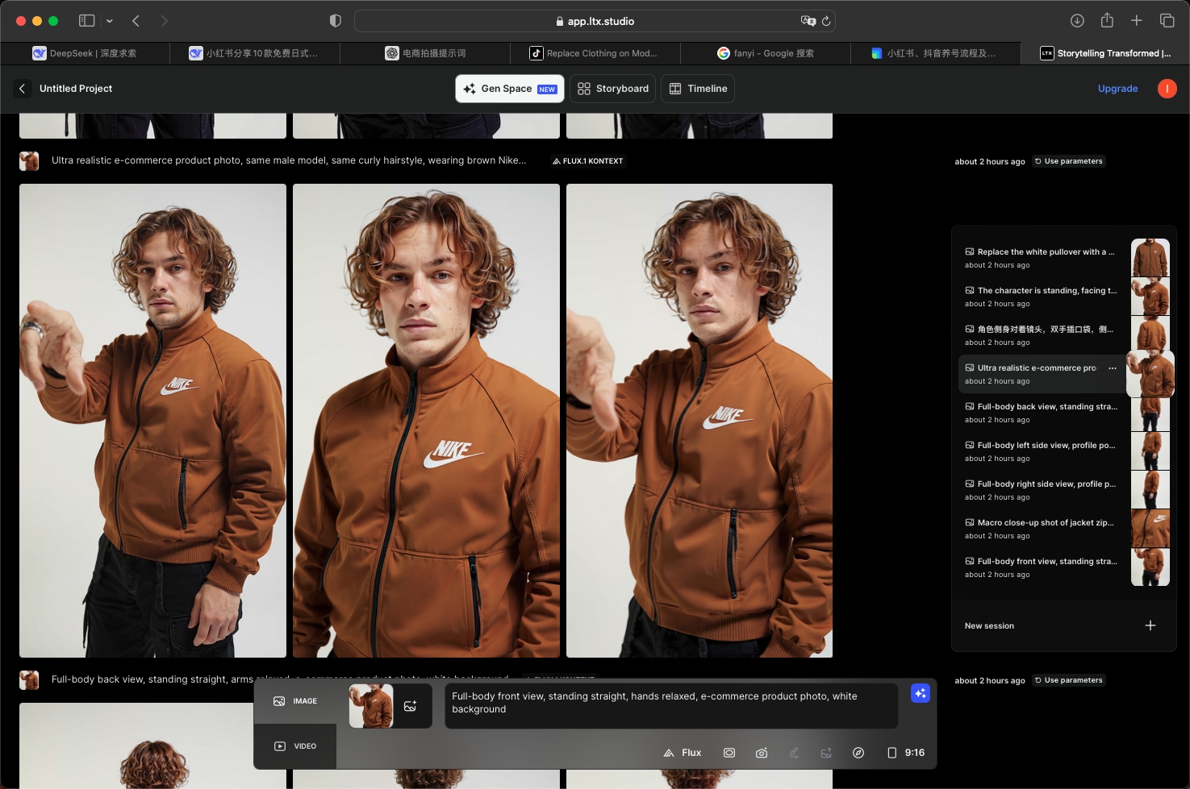
Task: Click the Upgrade link
Action: 1117,89
